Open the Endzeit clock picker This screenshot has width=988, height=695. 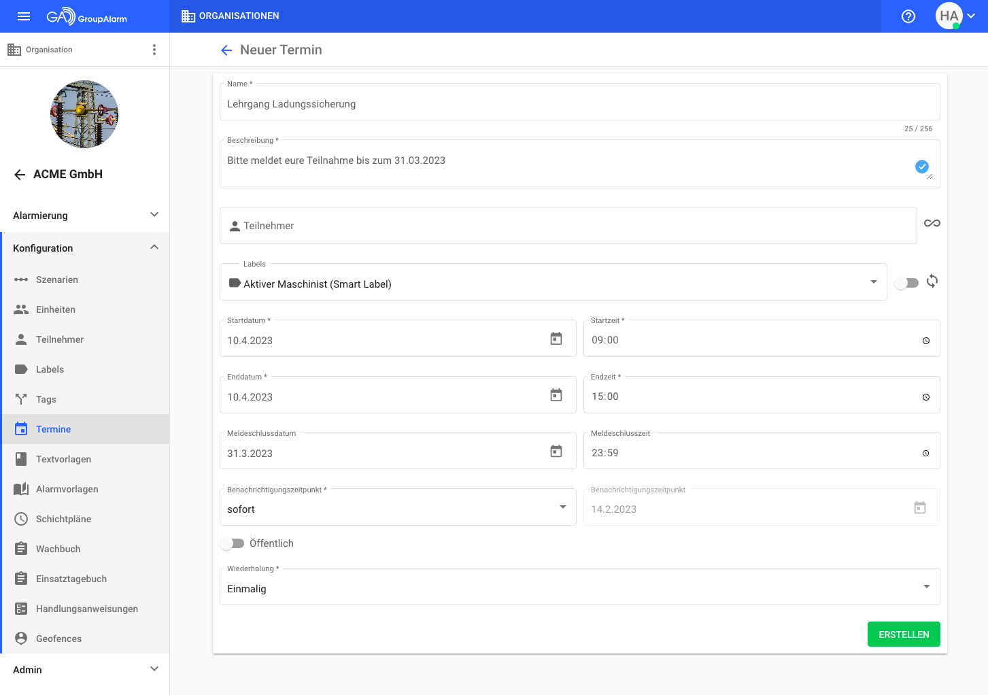click(925, 397)
